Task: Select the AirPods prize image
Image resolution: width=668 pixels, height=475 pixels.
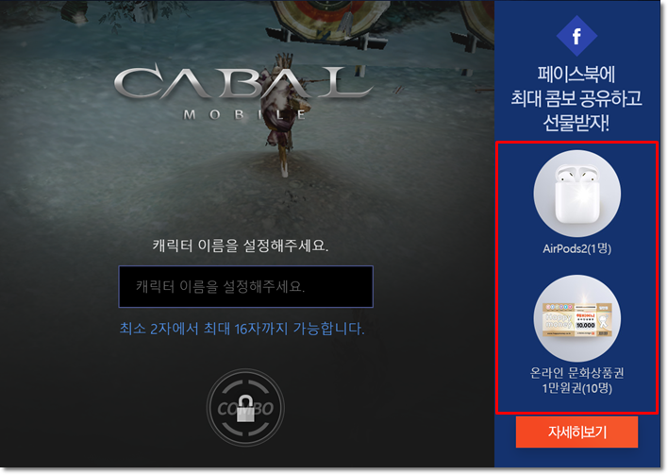Action: coord(576,194)
